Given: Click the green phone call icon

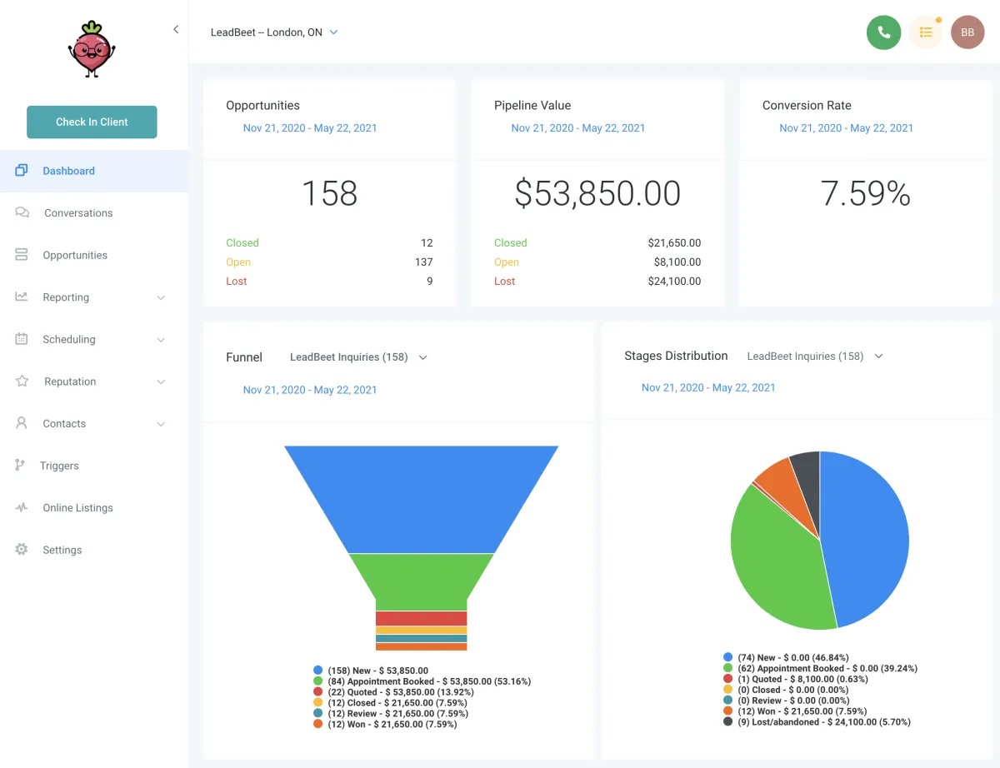Looking at the screenshot, I should point(883,32).
